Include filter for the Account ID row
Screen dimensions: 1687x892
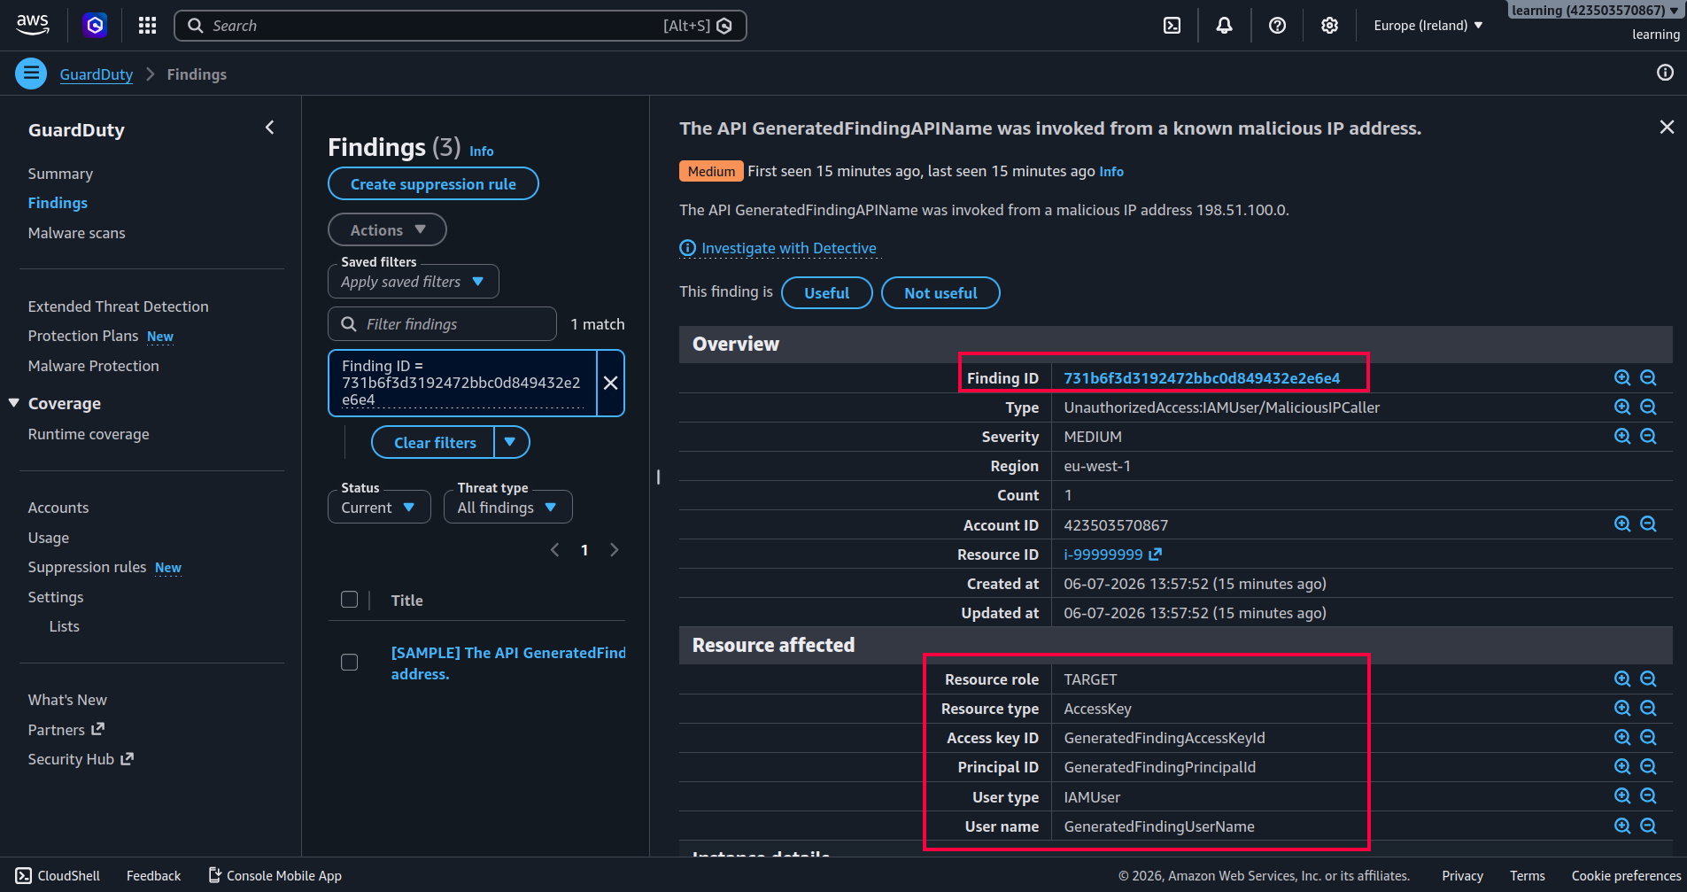click(1622, 524)
